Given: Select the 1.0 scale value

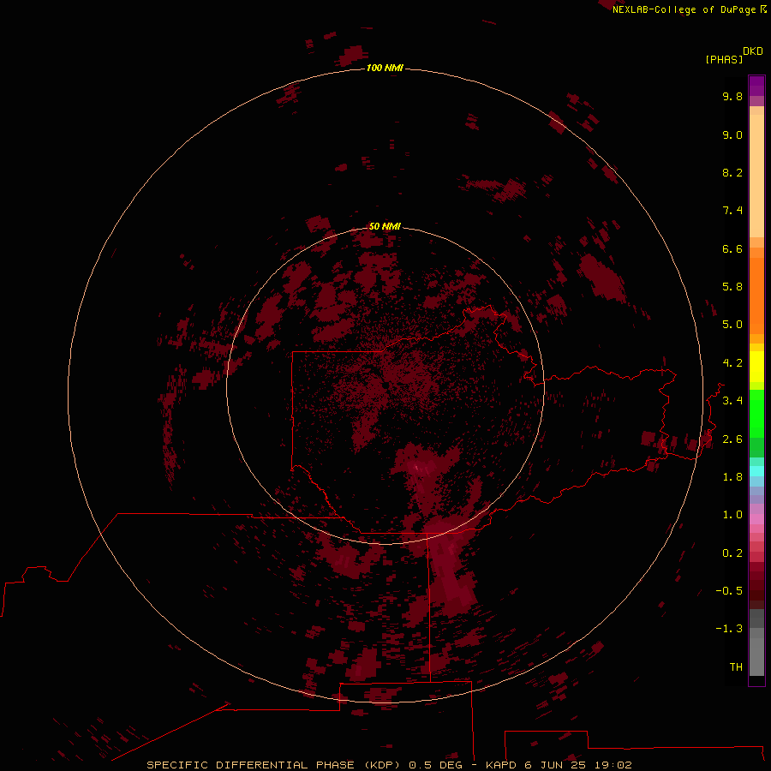Looking at the screenshot, I should pos(732,515).
